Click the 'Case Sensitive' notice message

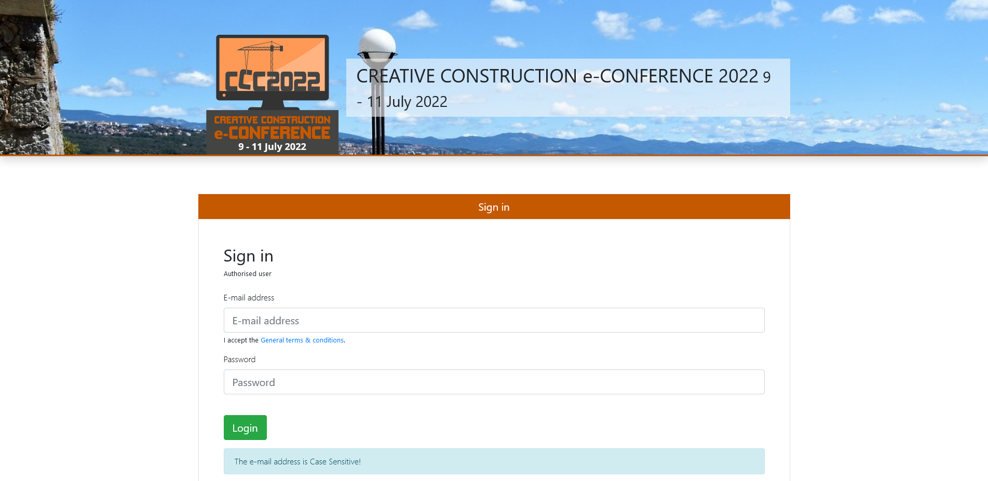pos(494,461)
